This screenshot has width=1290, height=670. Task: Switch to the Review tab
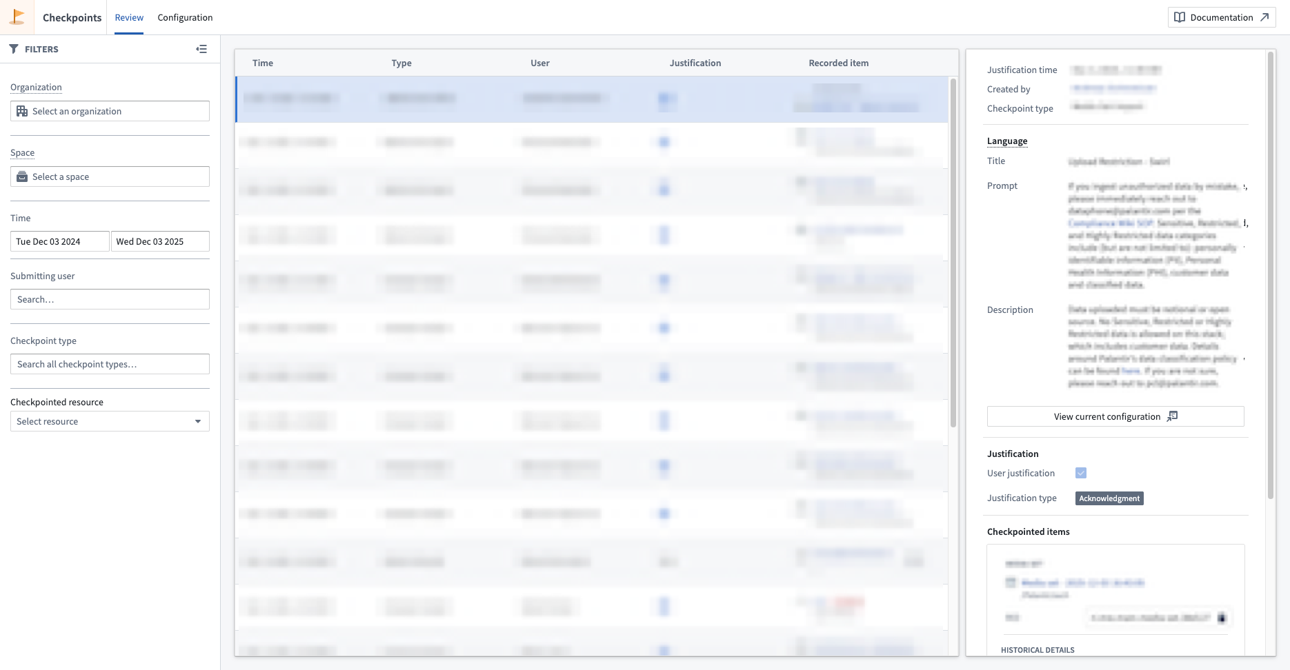tap(129, 17)
